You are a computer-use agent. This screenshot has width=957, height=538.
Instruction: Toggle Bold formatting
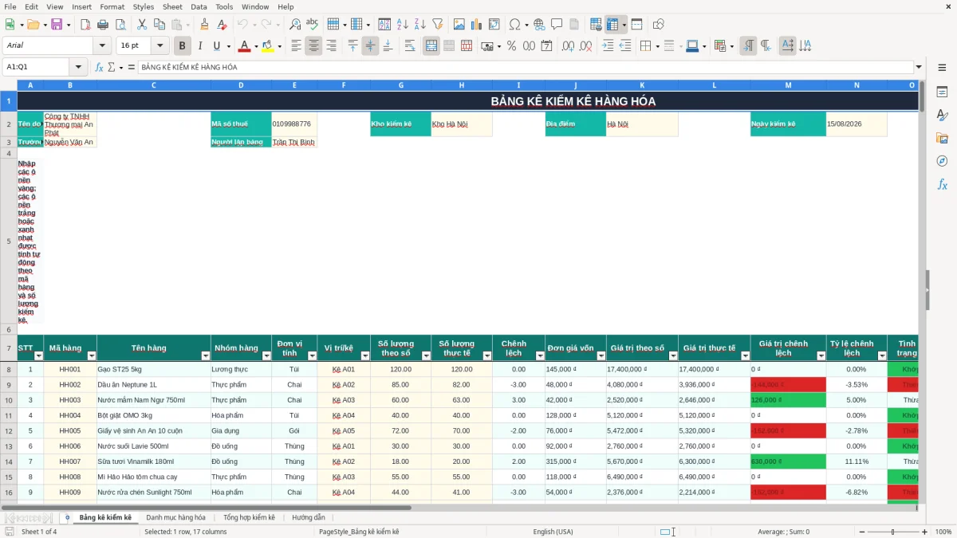click(182, 46)
